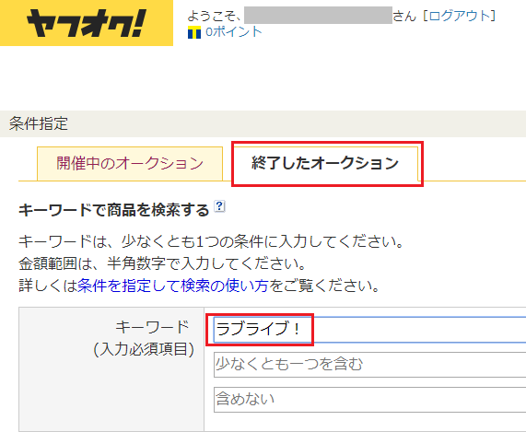
Task: Click the キーワードで商品を検索する heading
Action: (114, 210)
